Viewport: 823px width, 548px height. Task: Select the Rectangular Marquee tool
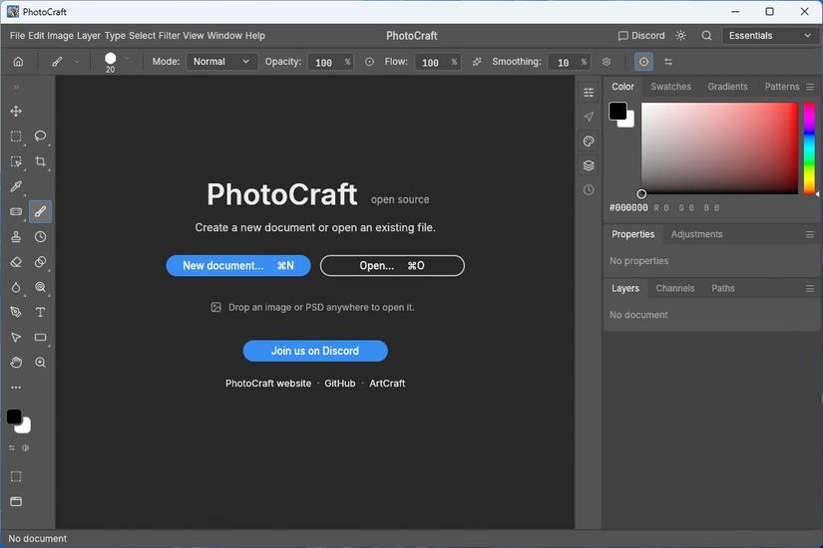tap(16, 137)
